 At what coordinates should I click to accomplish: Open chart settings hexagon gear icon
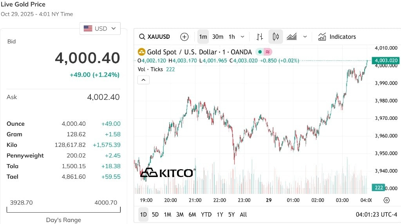pyautogui.click(x=387, y=200)
